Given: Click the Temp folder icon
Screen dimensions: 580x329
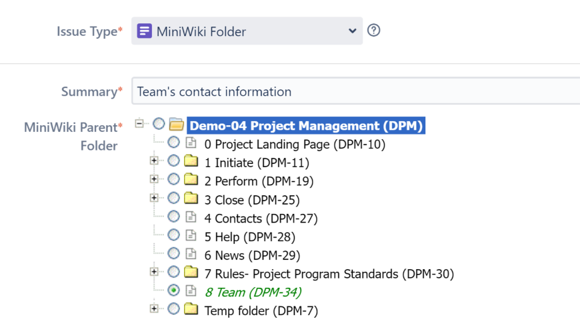Looking at the screenshot, I should click(x=191, y=310).
